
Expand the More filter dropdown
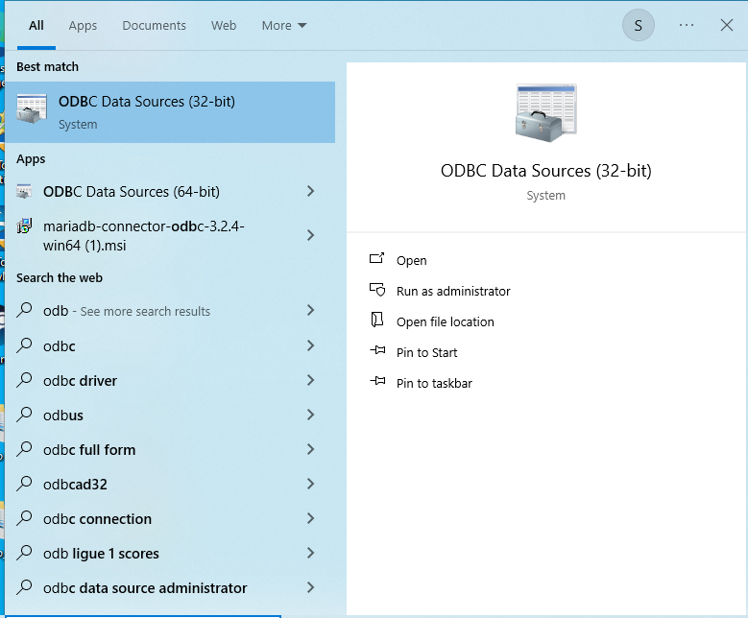[x=284, y=26]
